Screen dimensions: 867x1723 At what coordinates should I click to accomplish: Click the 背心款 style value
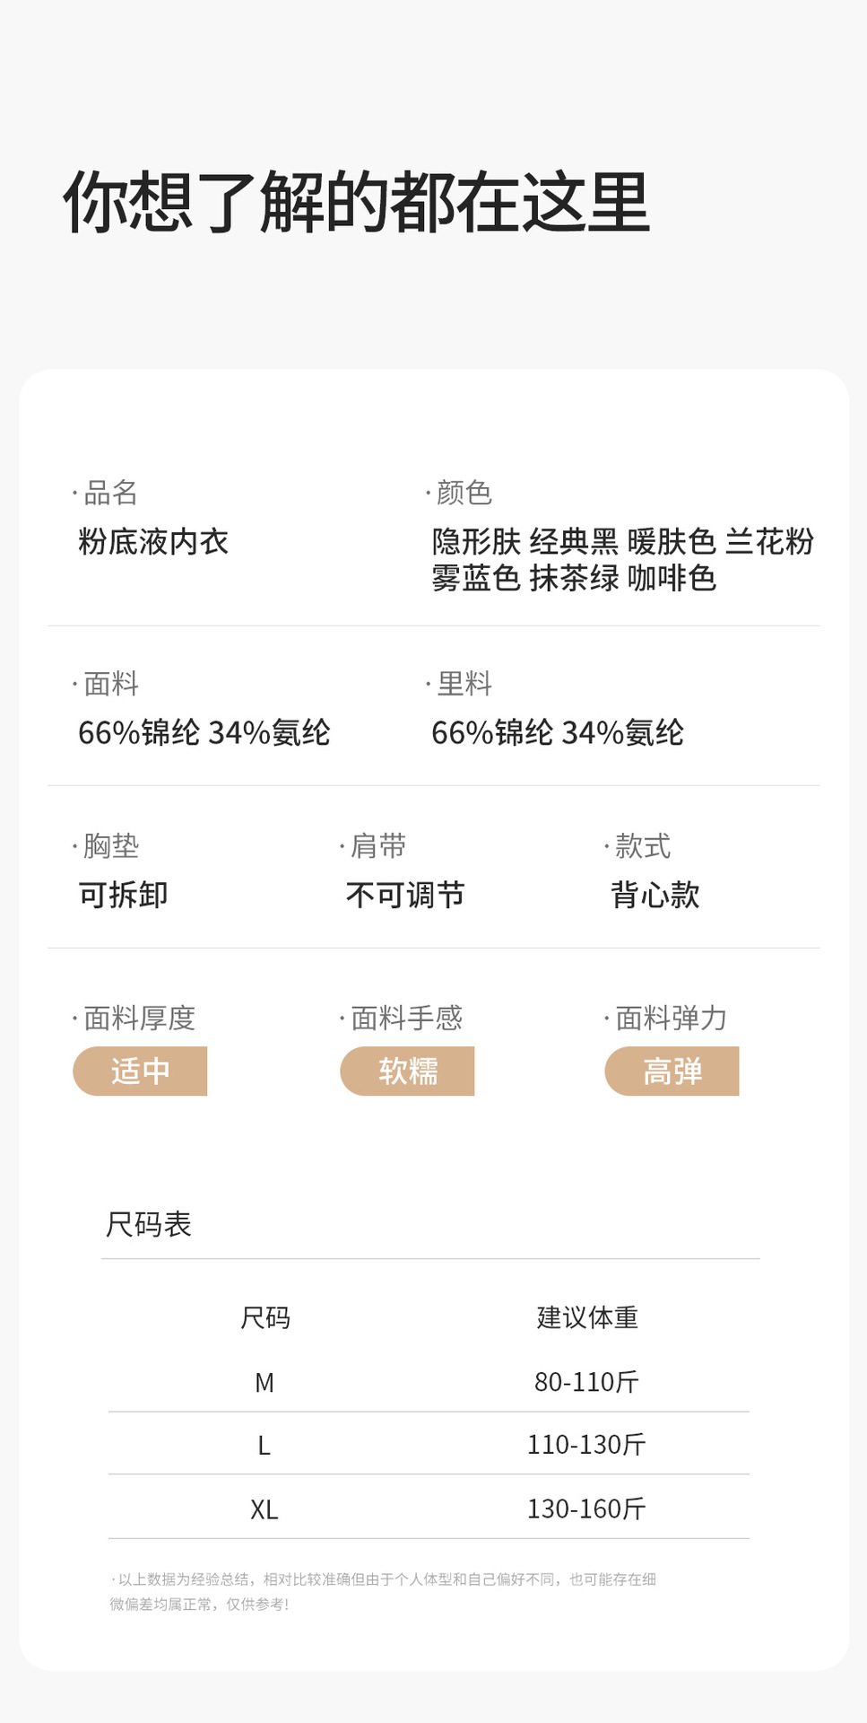655,895
